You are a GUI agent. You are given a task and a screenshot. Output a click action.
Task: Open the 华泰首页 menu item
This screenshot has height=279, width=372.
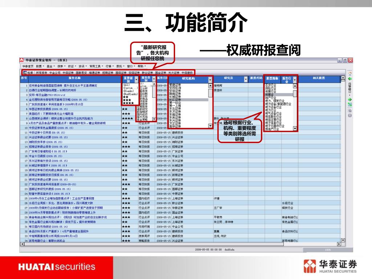pos(28,66)
